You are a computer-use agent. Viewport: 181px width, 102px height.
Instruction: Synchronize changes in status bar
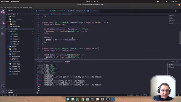(10, 95)
